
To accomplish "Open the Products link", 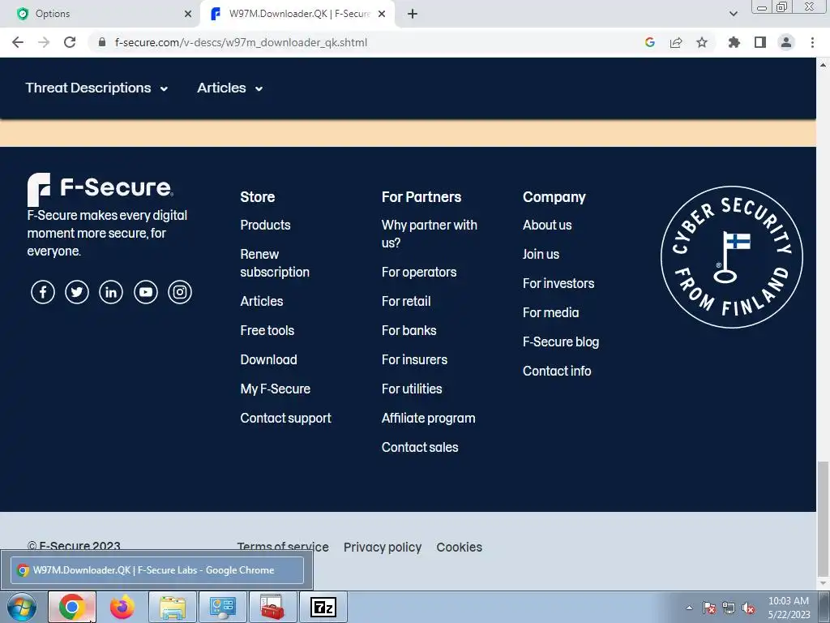I will pyautogui.click(x=265, y=226).
